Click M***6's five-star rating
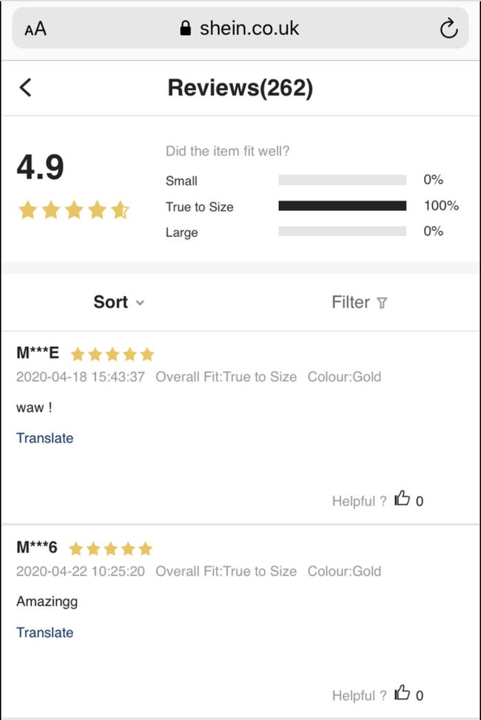This screenshot has width=481, height=720. (x=110, y=548)
